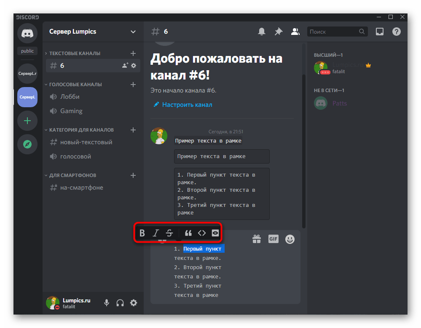Screen dimensions: 421x328
Task: Apply bold formatting to selected text
Action: pos(142,233)
